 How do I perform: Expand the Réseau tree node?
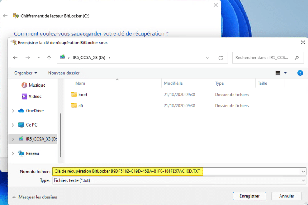[x=13, y=153]
